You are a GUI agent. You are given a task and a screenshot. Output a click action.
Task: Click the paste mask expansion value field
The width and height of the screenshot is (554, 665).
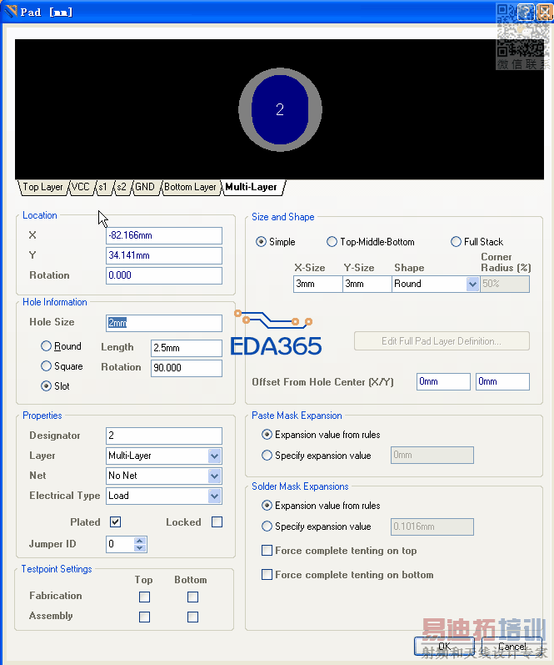432,455
